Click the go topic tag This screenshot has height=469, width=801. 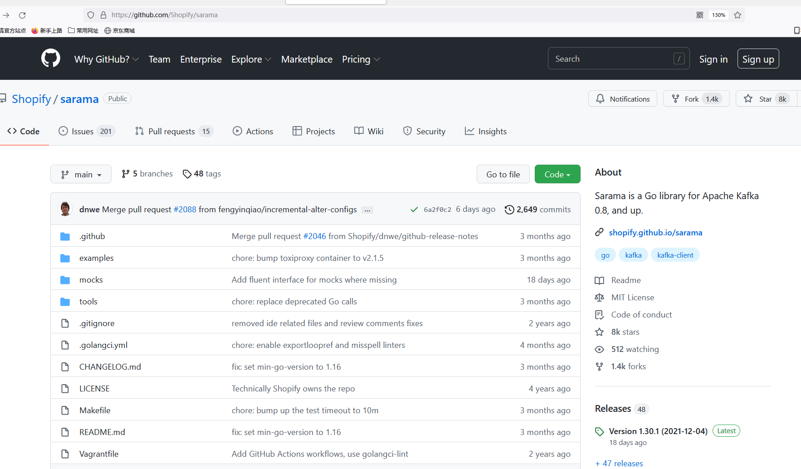[x=605, y=255]
